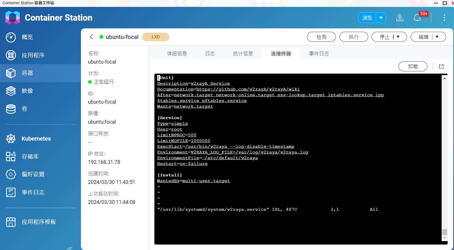Click the notification bell icon
The height and width of the screenshot is (250, 454).
(x=417, y=18)
